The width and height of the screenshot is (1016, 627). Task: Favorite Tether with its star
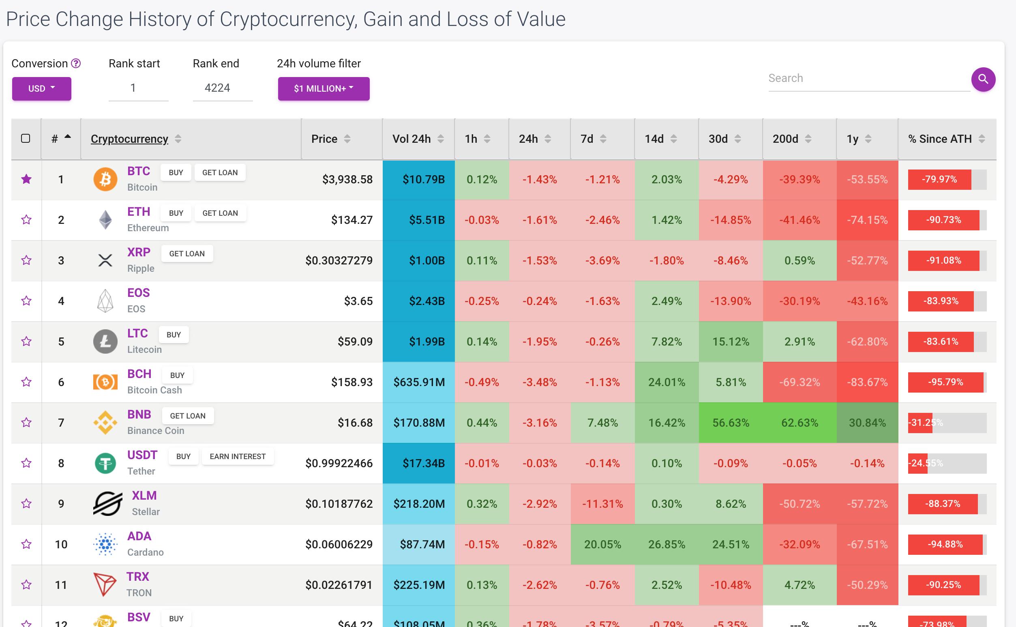pos(26,463)
